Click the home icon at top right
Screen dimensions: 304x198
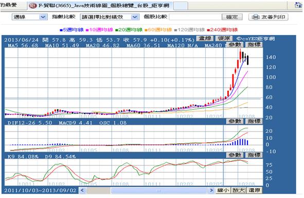coord(298,5)
